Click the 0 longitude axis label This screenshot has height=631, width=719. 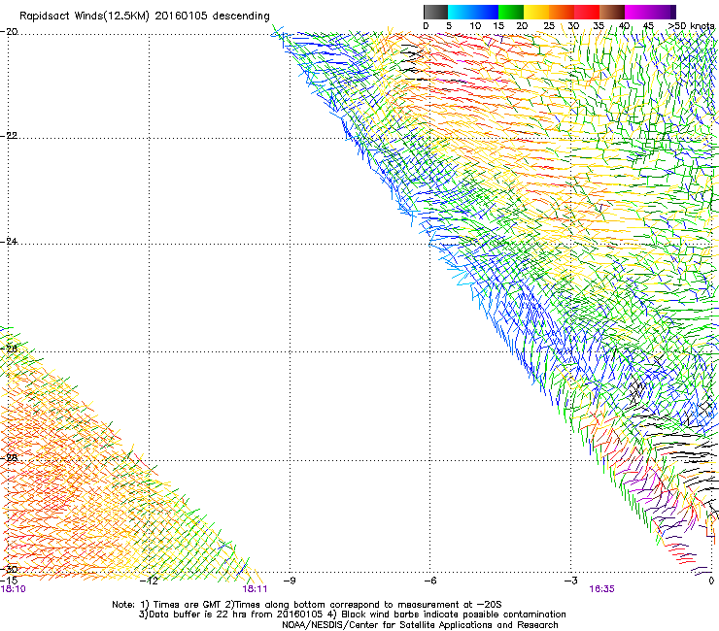tap(711, 581)
